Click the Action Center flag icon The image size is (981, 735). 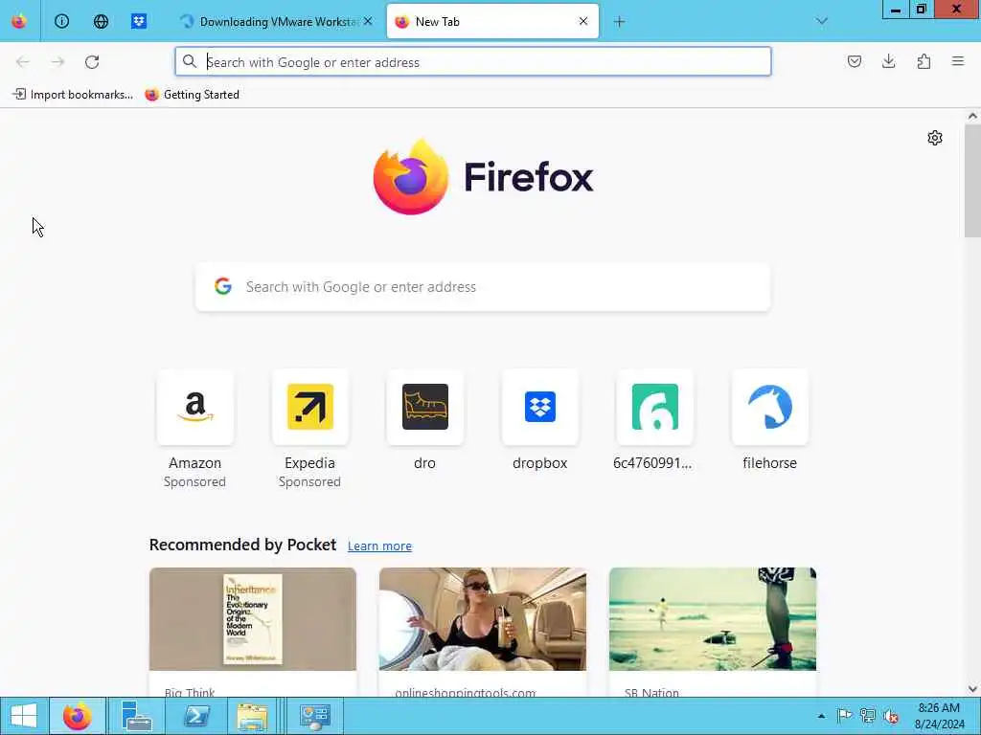[x=844, y=716]
